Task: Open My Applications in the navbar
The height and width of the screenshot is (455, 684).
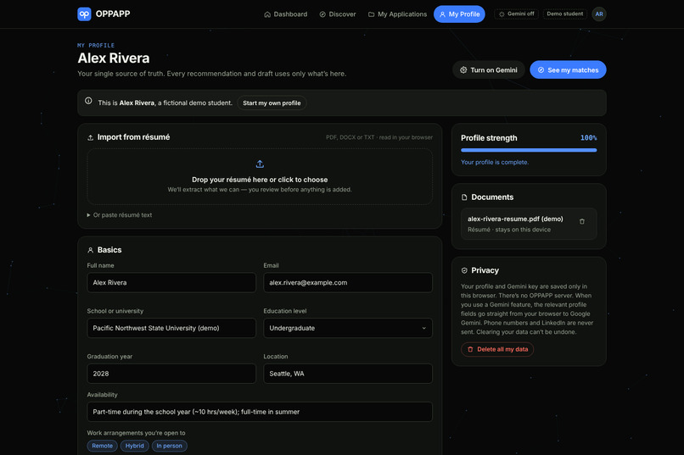Action: pyautogui.click(x=397, y=14)
